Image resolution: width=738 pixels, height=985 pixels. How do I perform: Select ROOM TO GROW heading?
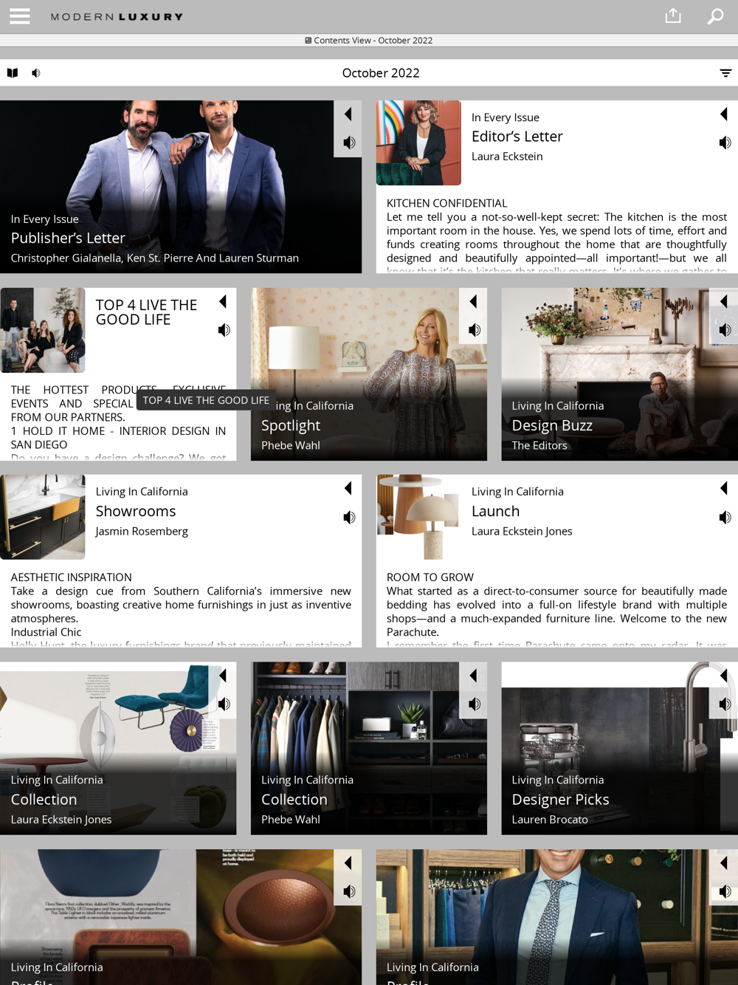click(x=430, y=577)
